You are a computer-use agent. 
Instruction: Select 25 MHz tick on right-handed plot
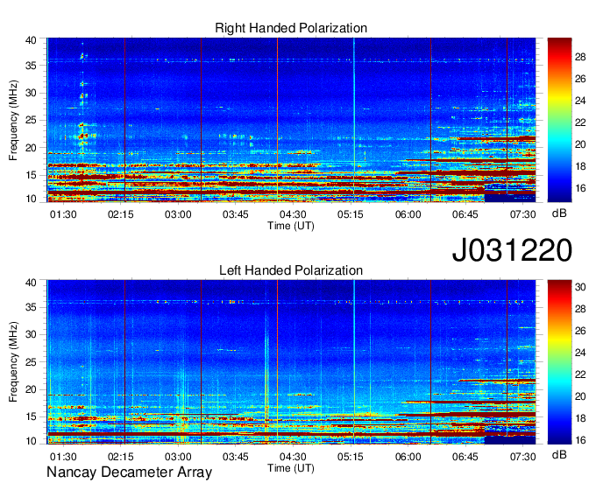[31, 120]
